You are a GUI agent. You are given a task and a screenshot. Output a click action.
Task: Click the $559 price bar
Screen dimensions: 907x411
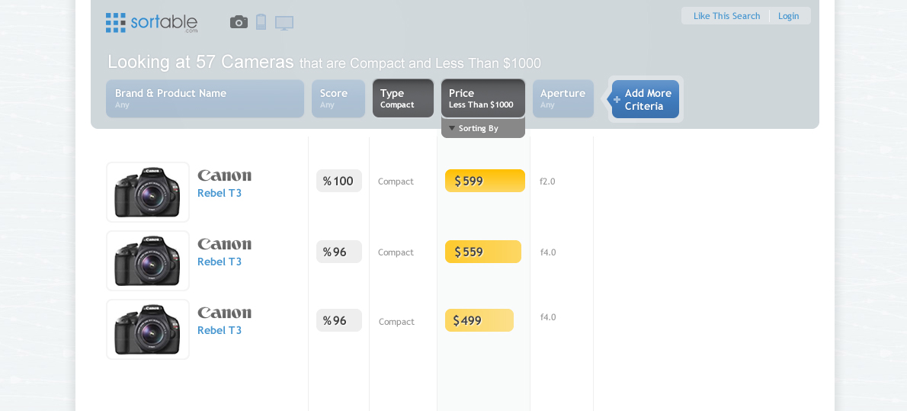point(483,252)
